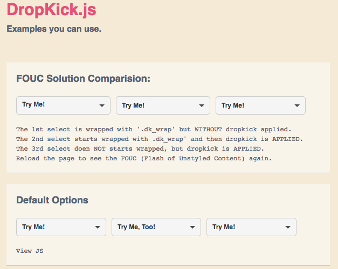The image size is (338, 269).
Task: Open third Default Options 'Try Me!' dropdown
Action: (251, 227)
